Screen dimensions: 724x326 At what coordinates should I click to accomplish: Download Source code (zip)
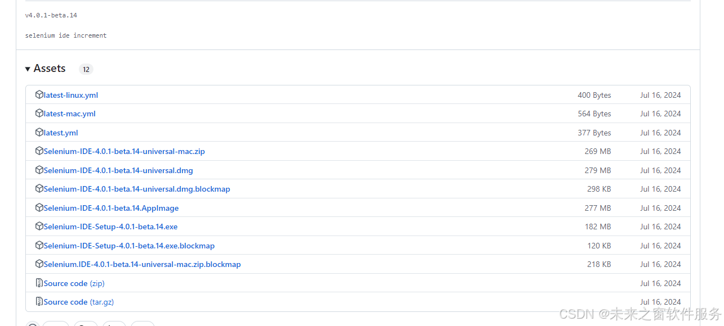(74, 283)
